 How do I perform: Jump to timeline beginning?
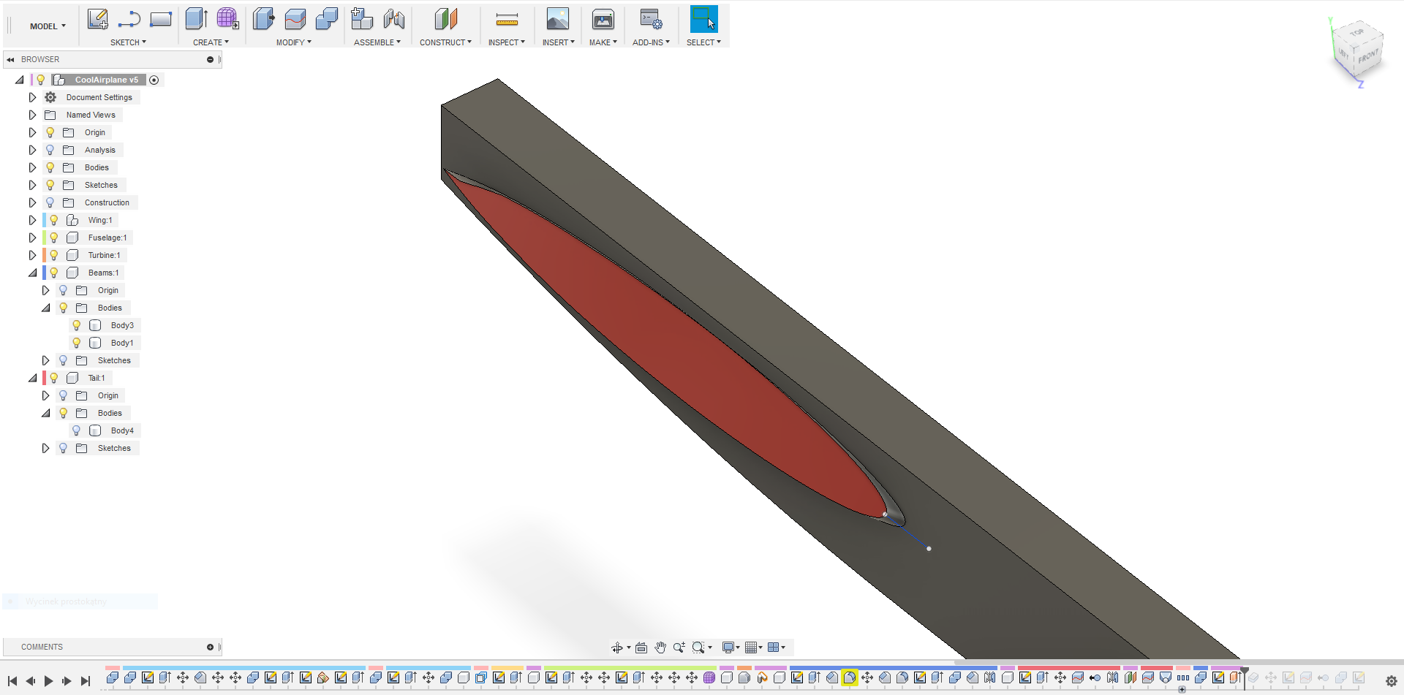coord(12,681)
